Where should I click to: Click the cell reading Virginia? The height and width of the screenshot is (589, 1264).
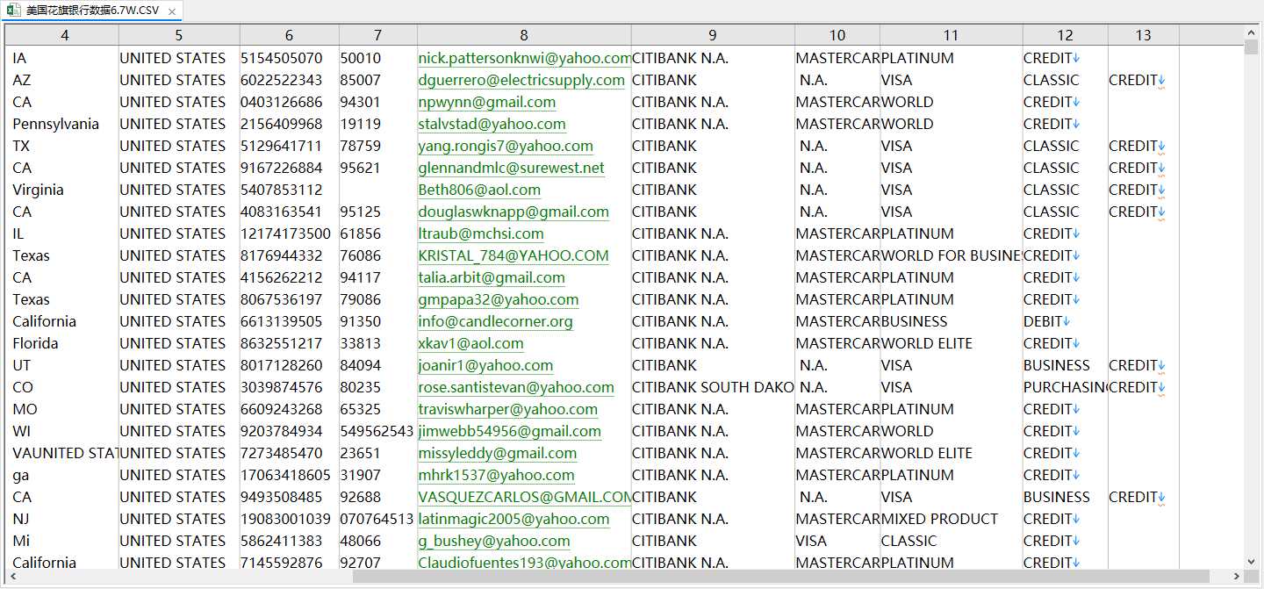[x=39, y=190]
